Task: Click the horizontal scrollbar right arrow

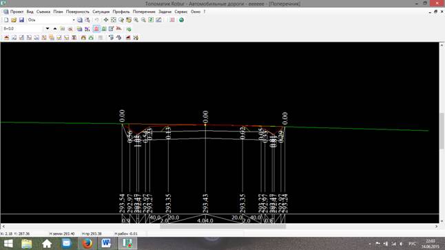Action: point(436,227)
